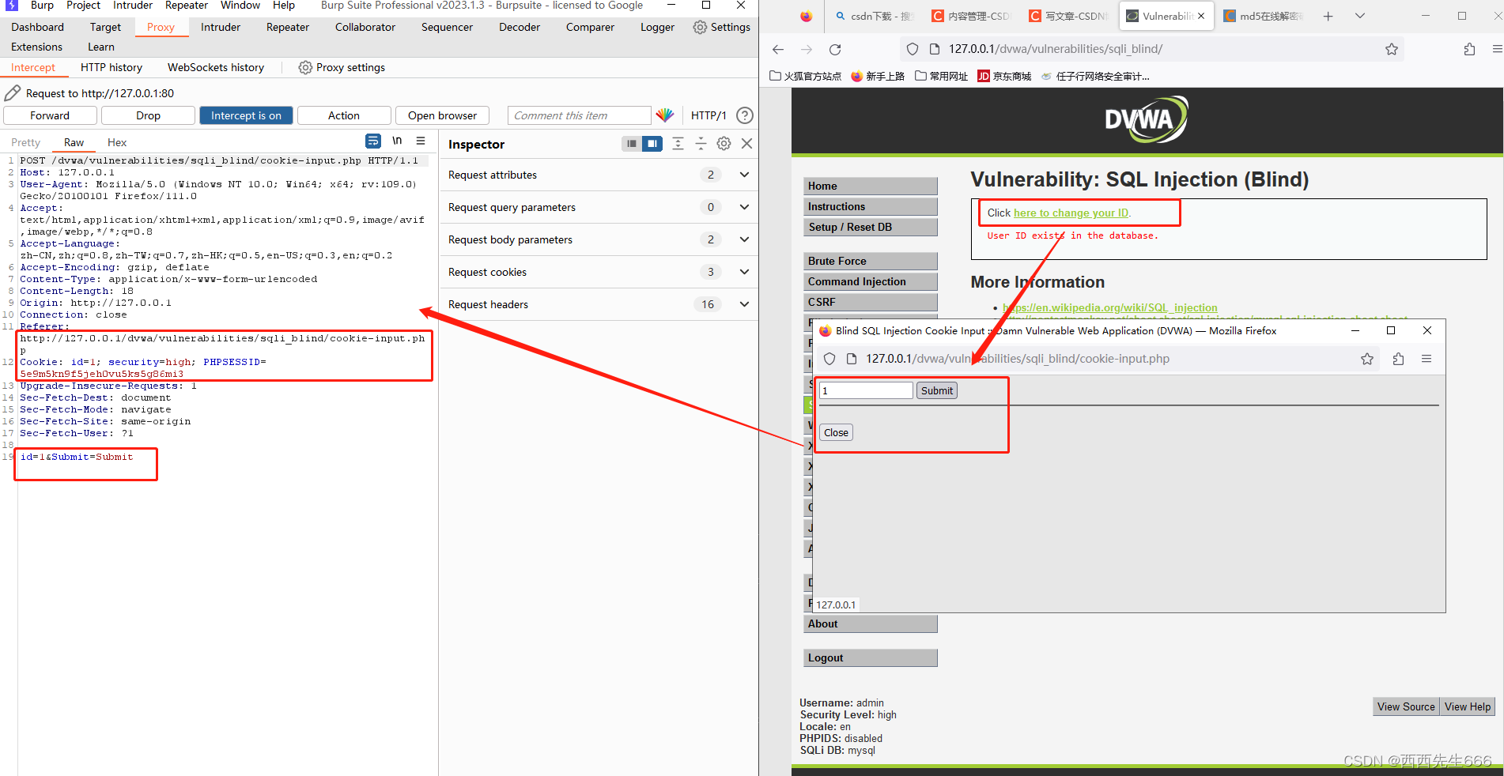
Task: Open a new Firefox tab with plus
Action: pyautogui.click(x=1328, y=16)
